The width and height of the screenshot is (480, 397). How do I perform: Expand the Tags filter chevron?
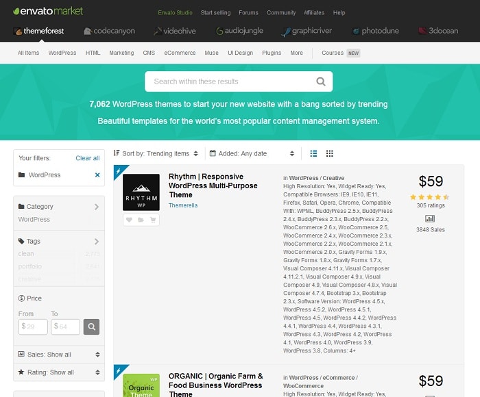pos(97,242)
